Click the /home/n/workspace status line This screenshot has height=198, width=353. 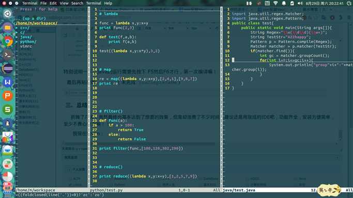point(35,190)
